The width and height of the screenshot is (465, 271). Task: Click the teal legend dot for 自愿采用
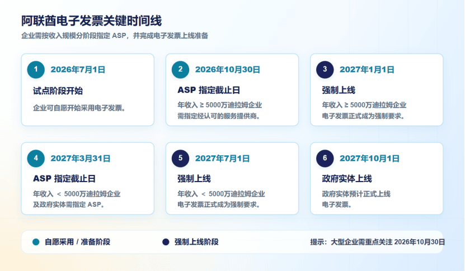(x=36, y=242)
